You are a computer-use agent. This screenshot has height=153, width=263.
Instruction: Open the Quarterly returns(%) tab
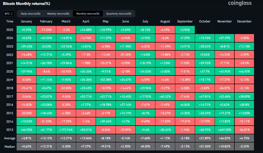click(x=119, y=14)
